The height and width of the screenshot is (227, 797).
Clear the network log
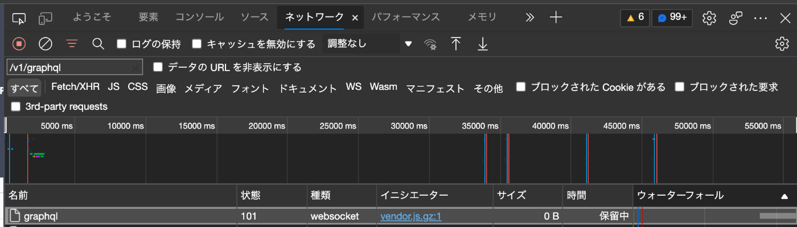coord(46,44)
